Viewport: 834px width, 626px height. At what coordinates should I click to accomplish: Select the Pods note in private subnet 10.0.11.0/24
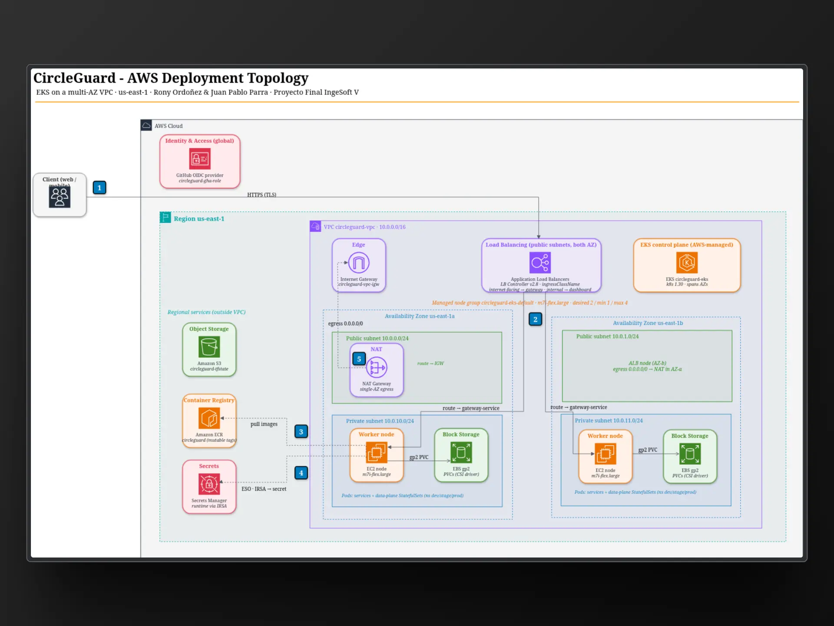(x=635, y=492)
